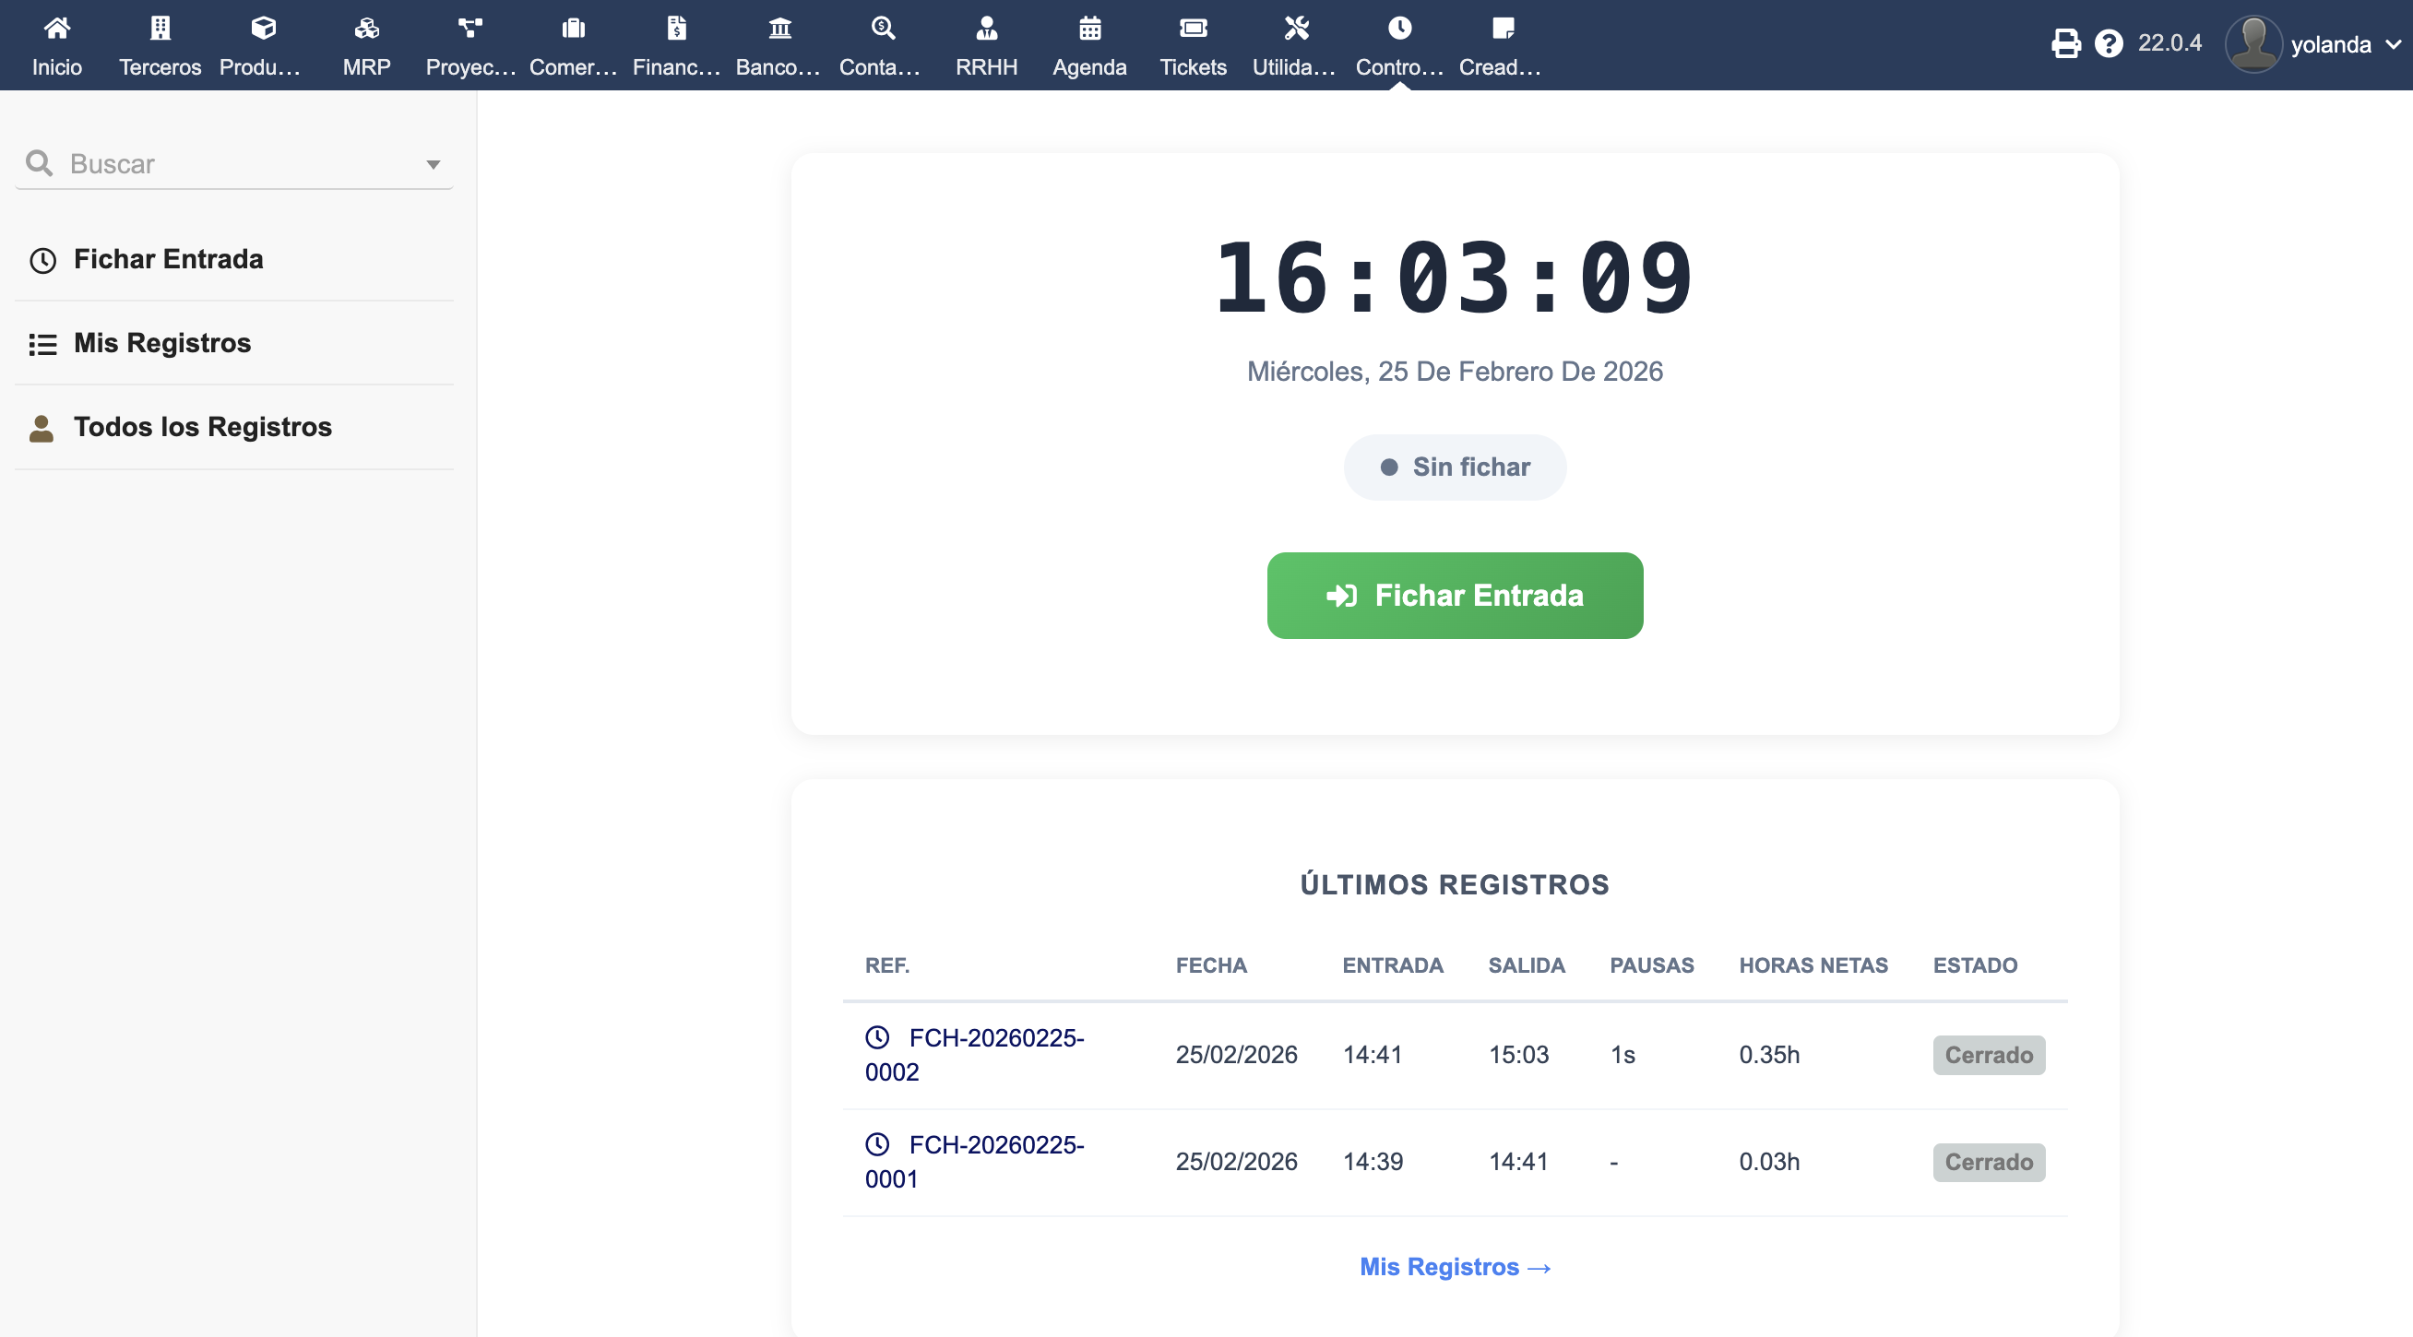
Task: Open Fichar Entrada sidebar menu item
Action: [169, 259]
